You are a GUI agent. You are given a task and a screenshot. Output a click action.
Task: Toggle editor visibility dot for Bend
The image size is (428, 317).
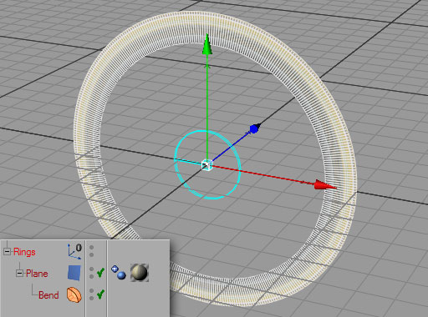click(x=92, y=291)
